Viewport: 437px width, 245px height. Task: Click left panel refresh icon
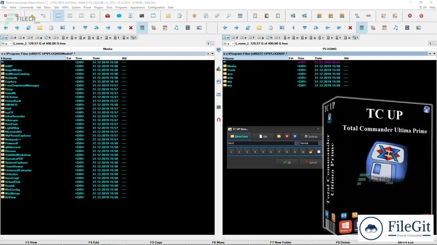click(28, 28)
